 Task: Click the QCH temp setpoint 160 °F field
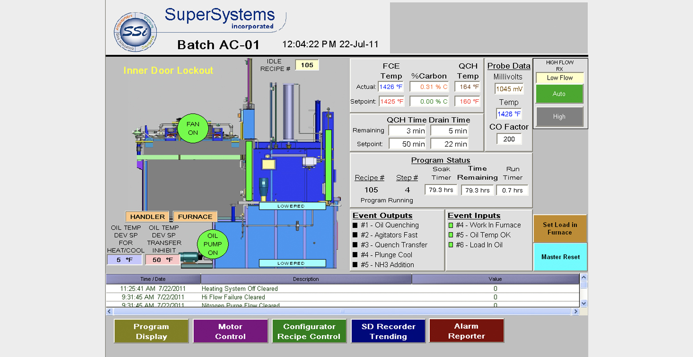(x=468, y=101)
